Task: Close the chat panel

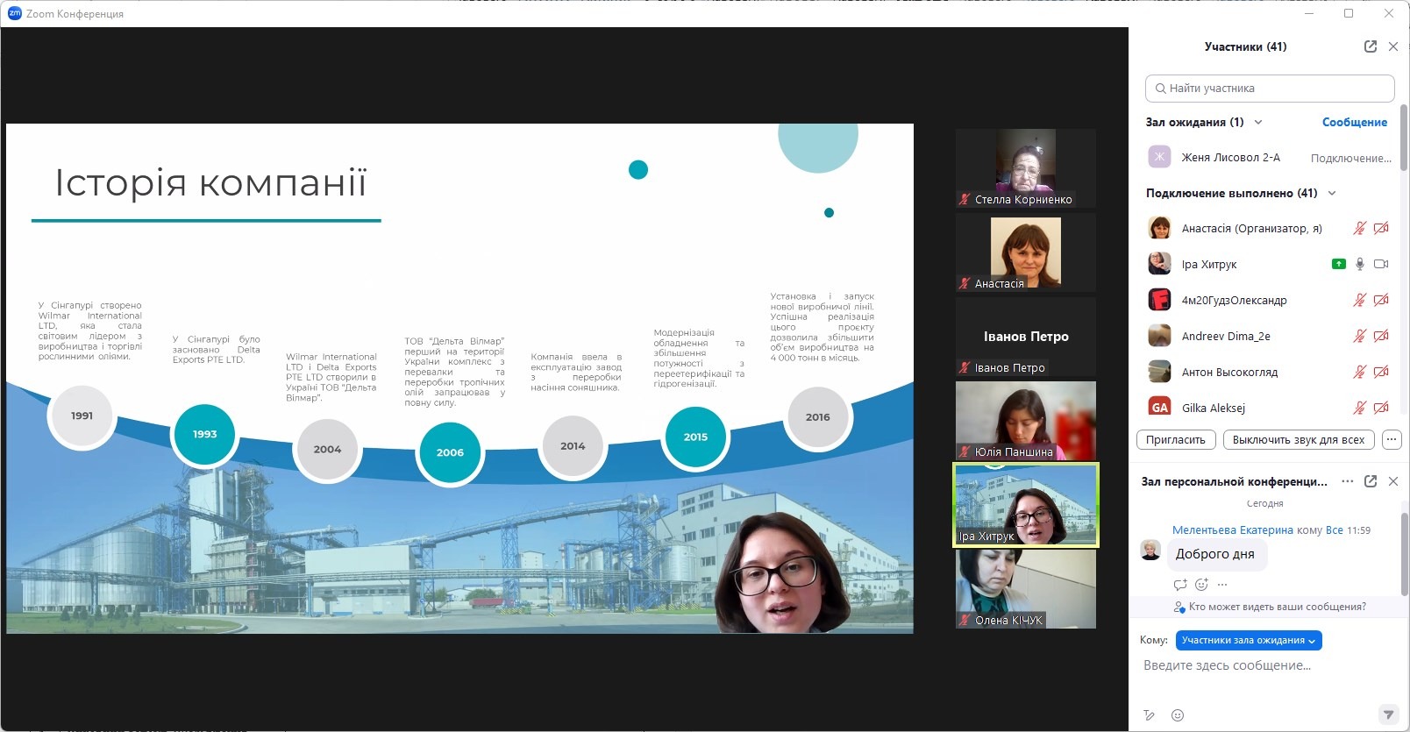Action: (x=1393, y=481)
